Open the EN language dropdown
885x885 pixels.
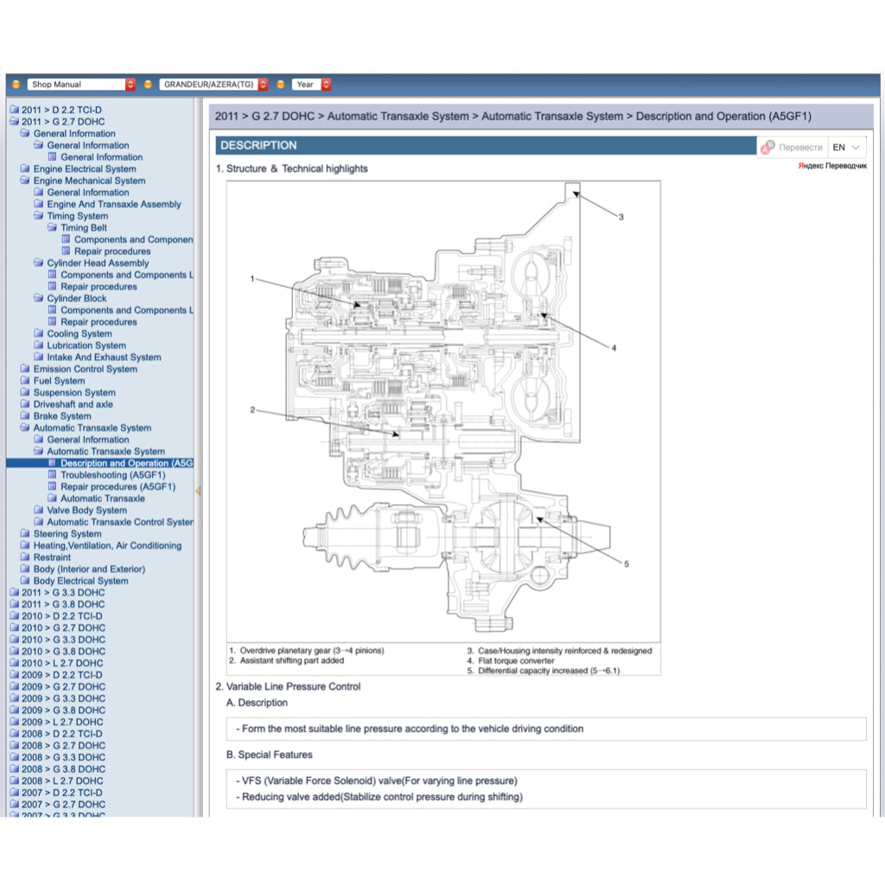(x=848, y=147)
